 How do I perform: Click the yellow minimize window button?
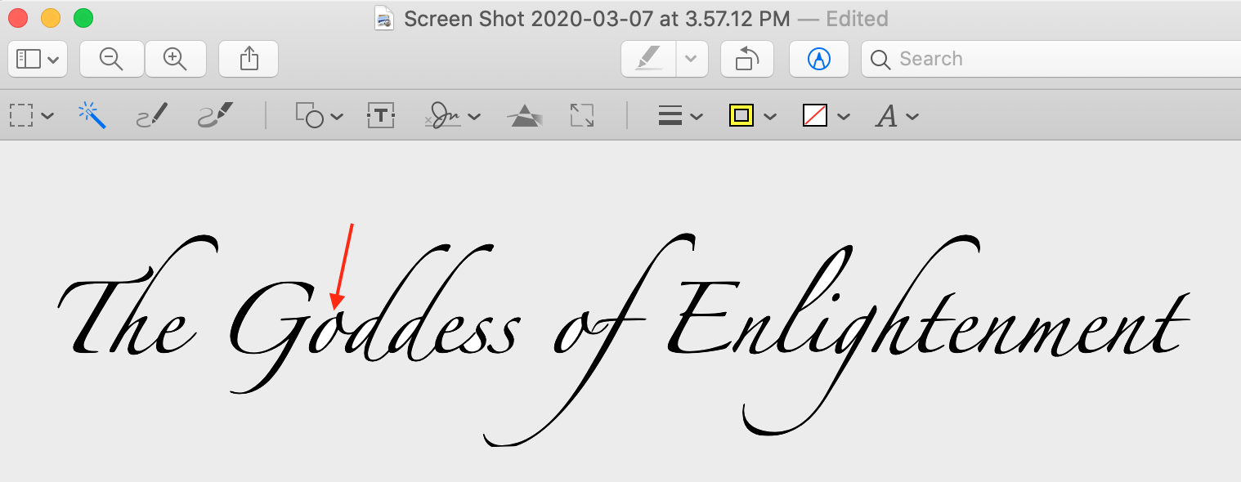pyautogui.click(x=51, y=18)
